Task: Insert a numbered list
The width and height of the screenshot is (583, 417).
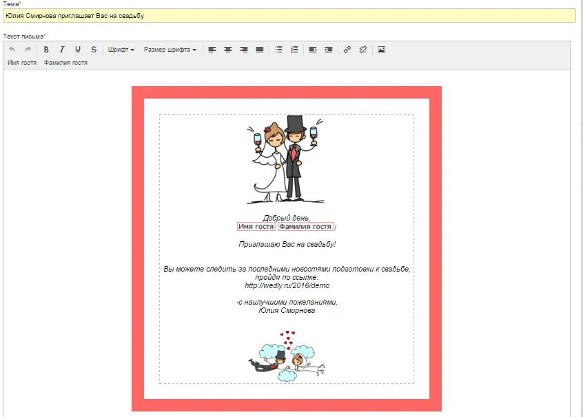Action: (x=294, y=50)
